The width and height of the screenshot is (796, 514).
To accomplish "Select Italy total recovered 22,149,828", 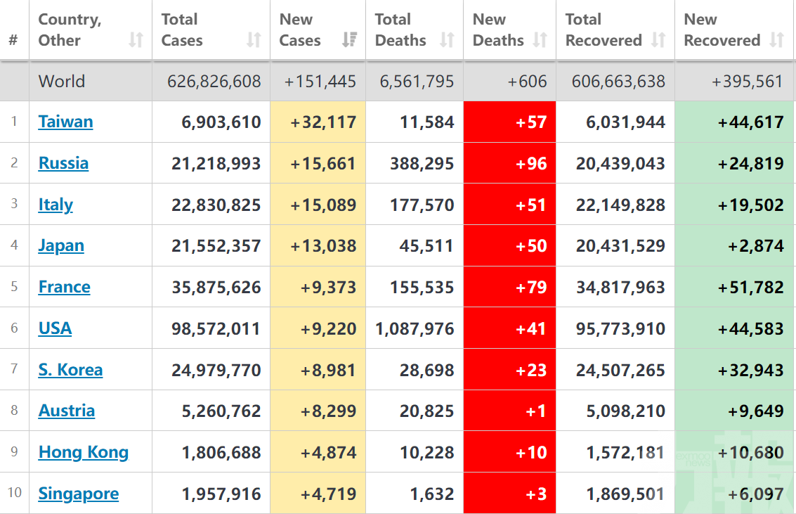I will 620,205.
